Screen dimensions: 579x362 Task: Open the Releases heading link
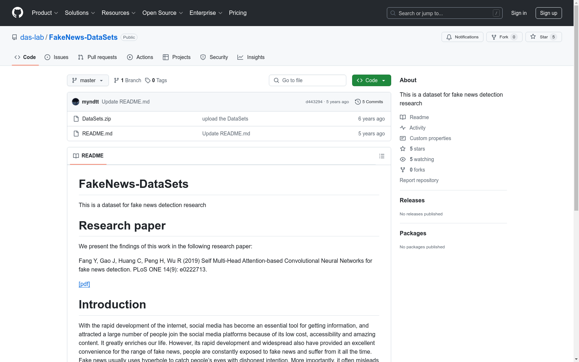(412, 201)
